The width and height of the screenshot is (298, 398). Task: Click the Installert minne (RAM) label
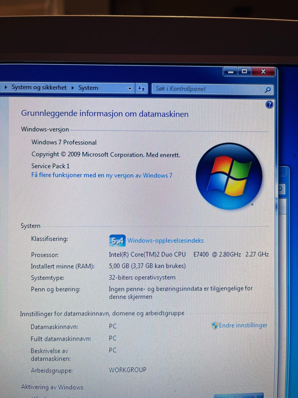[62, 266]
